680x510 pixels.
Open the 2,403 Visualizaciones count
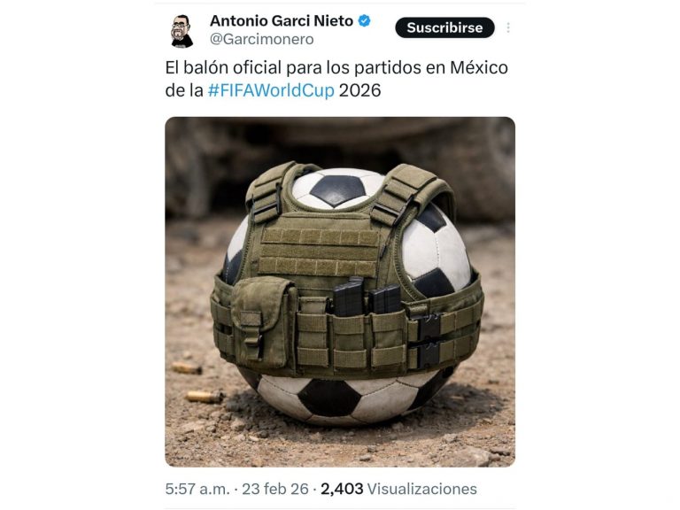(x=398, y=489)
